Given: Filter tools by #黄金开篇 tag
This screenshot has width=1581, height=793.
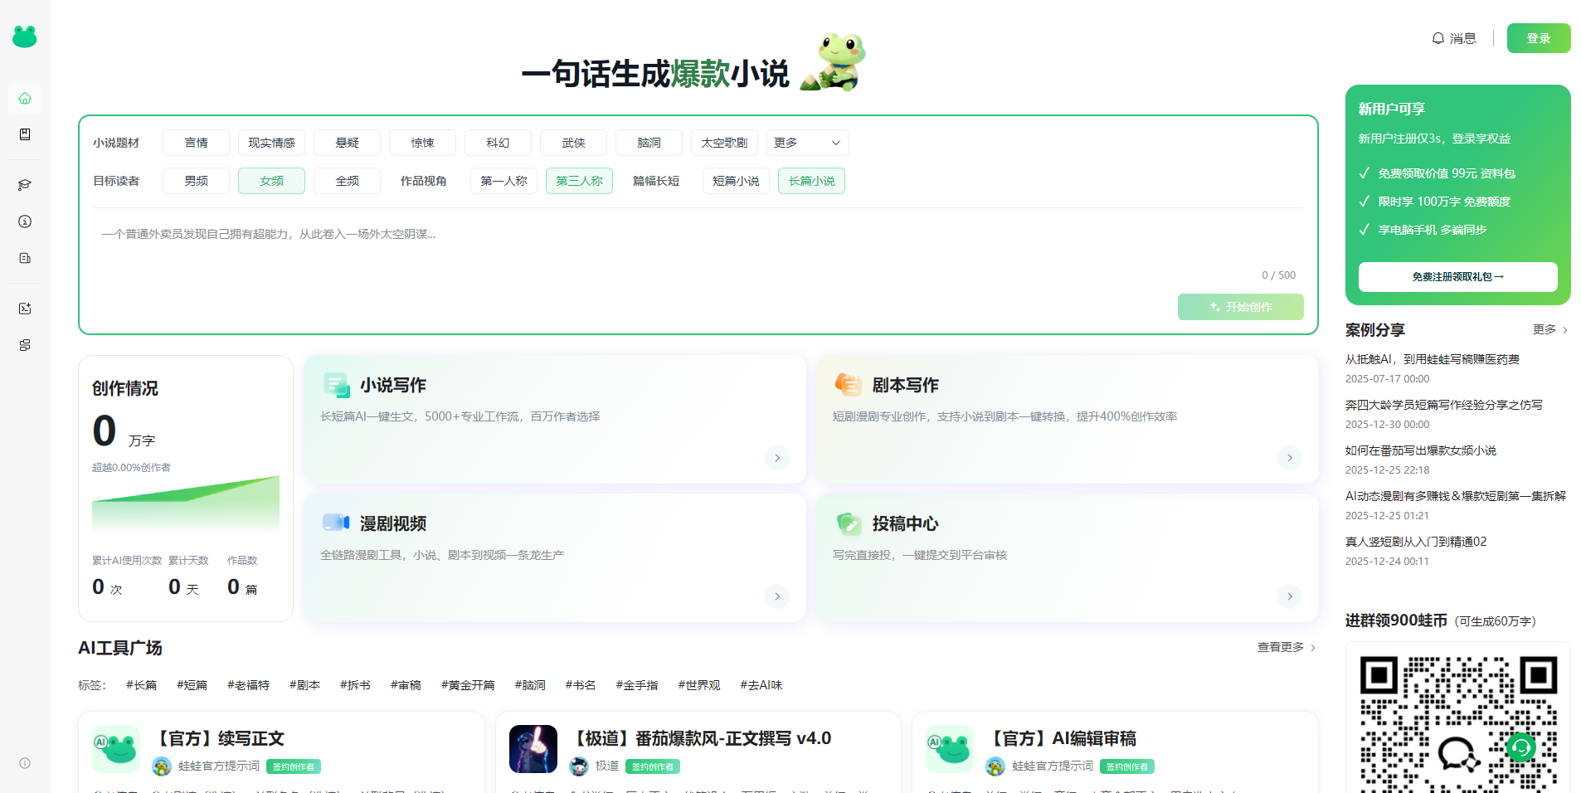Looking at the screenshot, I should (x=468, y=685).
